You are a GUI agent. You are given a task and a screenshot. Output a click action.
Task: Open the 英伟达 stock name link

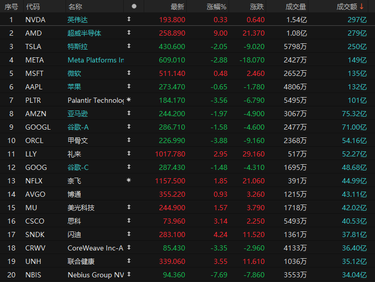tap(77, 20)
